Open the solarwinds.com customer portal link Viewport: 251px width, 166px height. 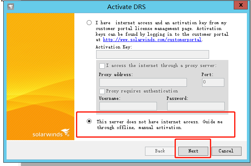click(152, 39)
